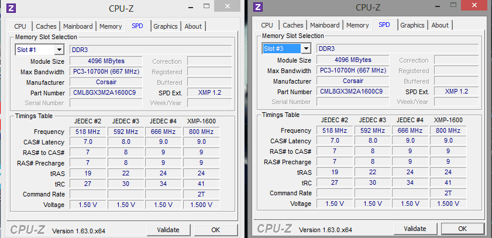This screenshot has width=492, height=238.
Task: Open Caches tab in the right window
Action: (293, 25)
